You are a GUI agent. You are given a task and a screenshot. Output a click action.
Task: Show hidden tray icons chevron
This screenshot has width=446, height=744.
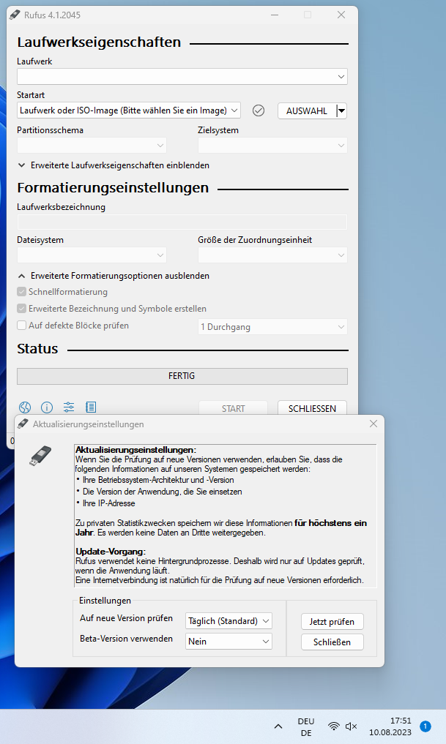point(278,726)
